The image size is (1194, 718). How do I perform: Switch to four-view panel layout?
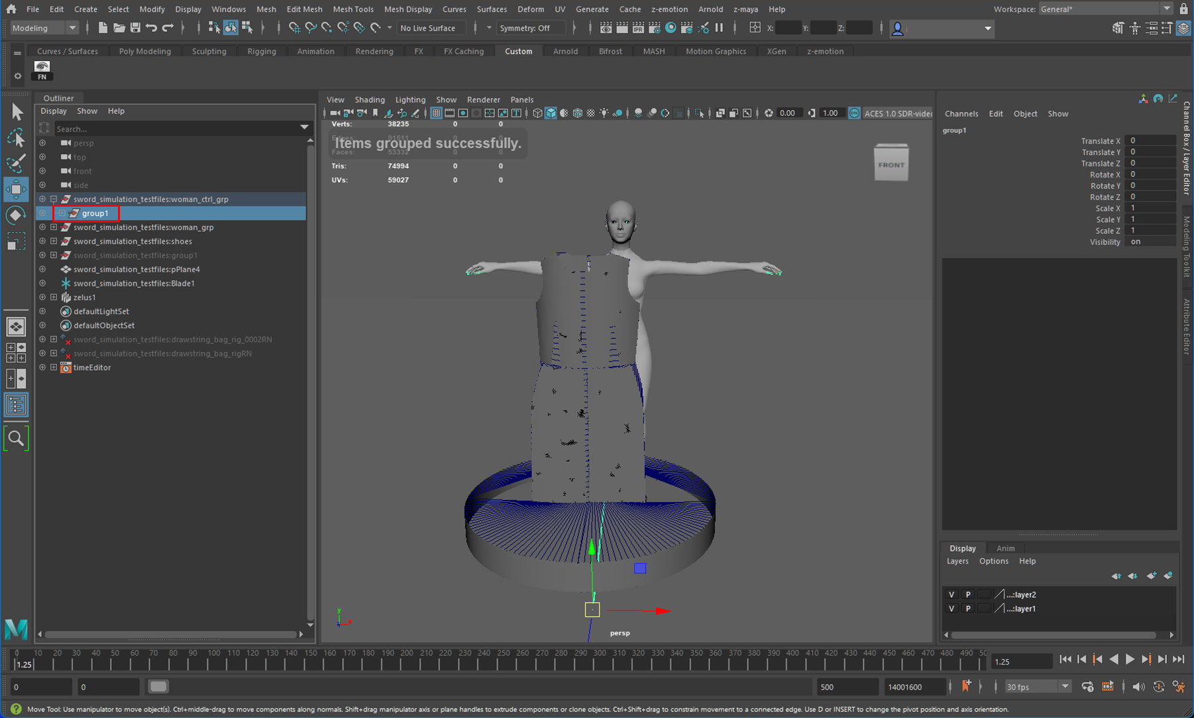[16, 352]
